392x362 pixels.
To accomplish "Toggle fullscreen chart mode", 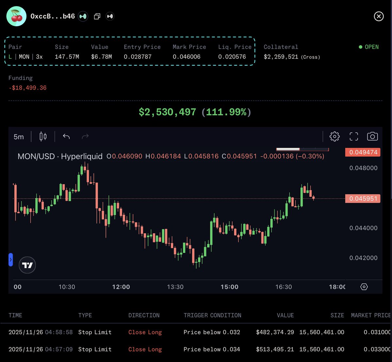I will [354, 136].
